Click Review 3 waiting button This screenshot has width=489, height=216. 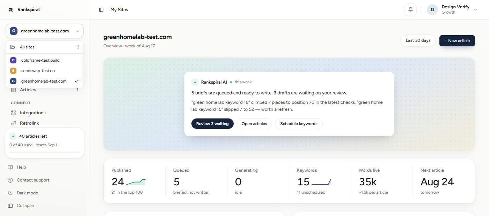(x=212, y=124)
